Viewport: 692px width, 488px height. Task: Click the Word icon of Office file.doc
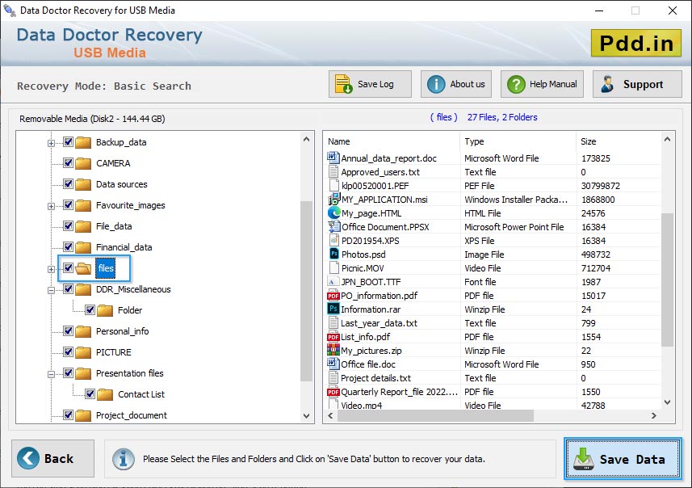coord(333,364)
